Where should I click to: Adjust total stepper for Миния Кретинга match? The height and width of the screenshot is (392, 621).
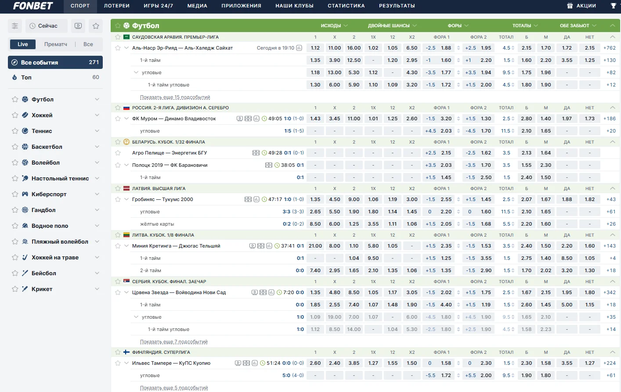(x=513, y=246)
